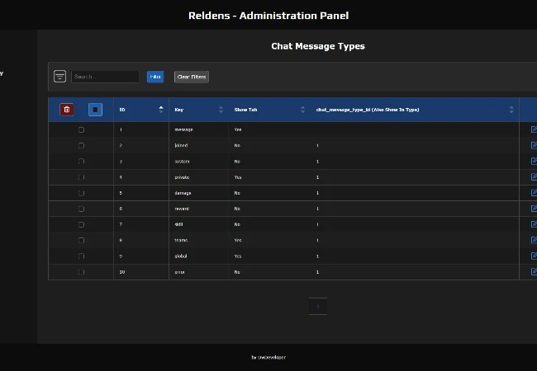Open edit icon for the private row
This screenshot has height=371, width=537.
(534, 177)
